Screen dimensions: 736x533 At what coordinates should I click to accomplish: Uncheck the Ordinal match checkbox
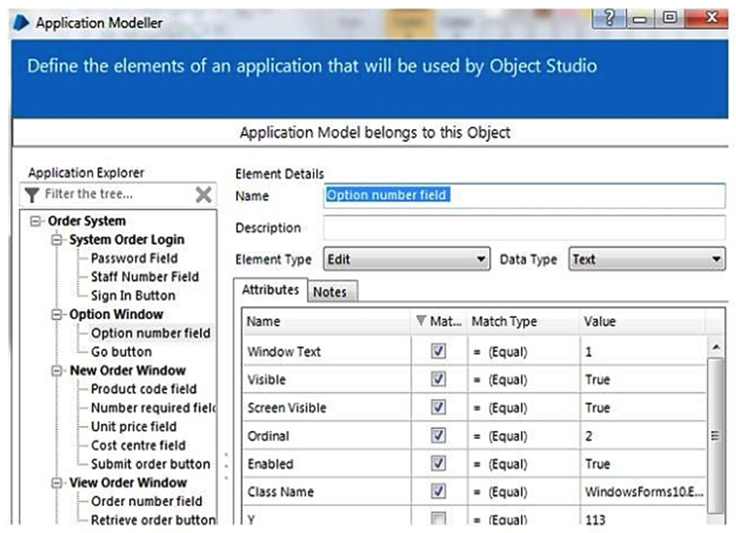[x=438, y=436]
